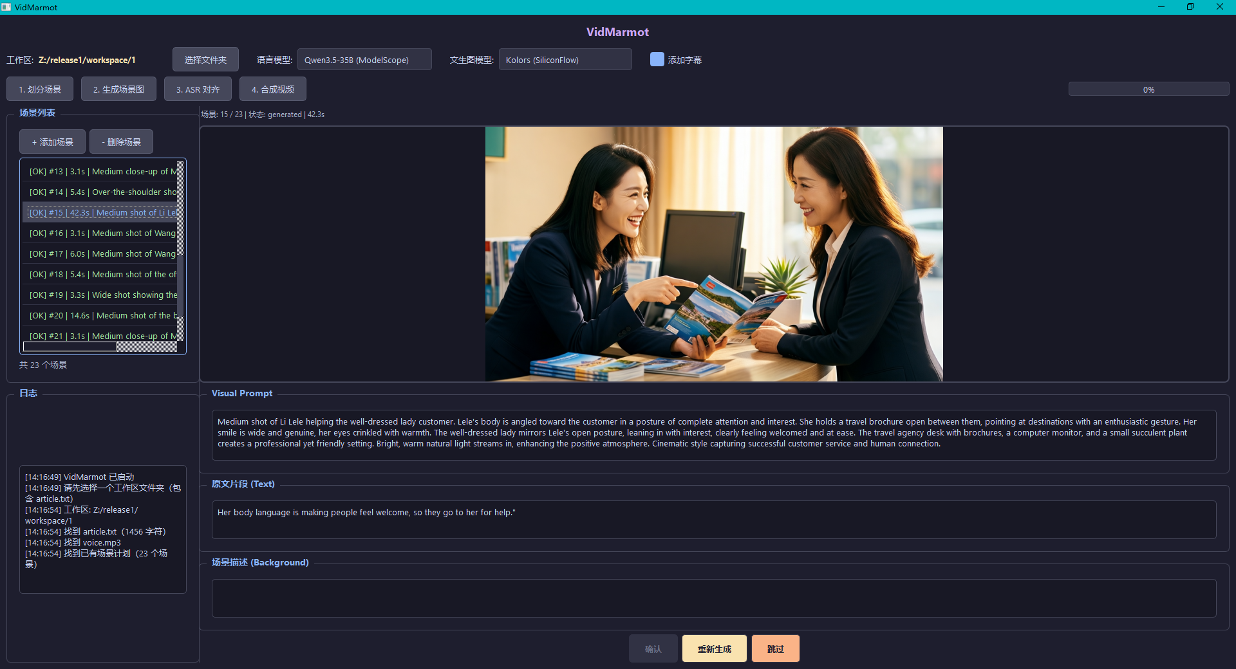
Task: Click the generated scene image of two women
Action: click(714, 253)
